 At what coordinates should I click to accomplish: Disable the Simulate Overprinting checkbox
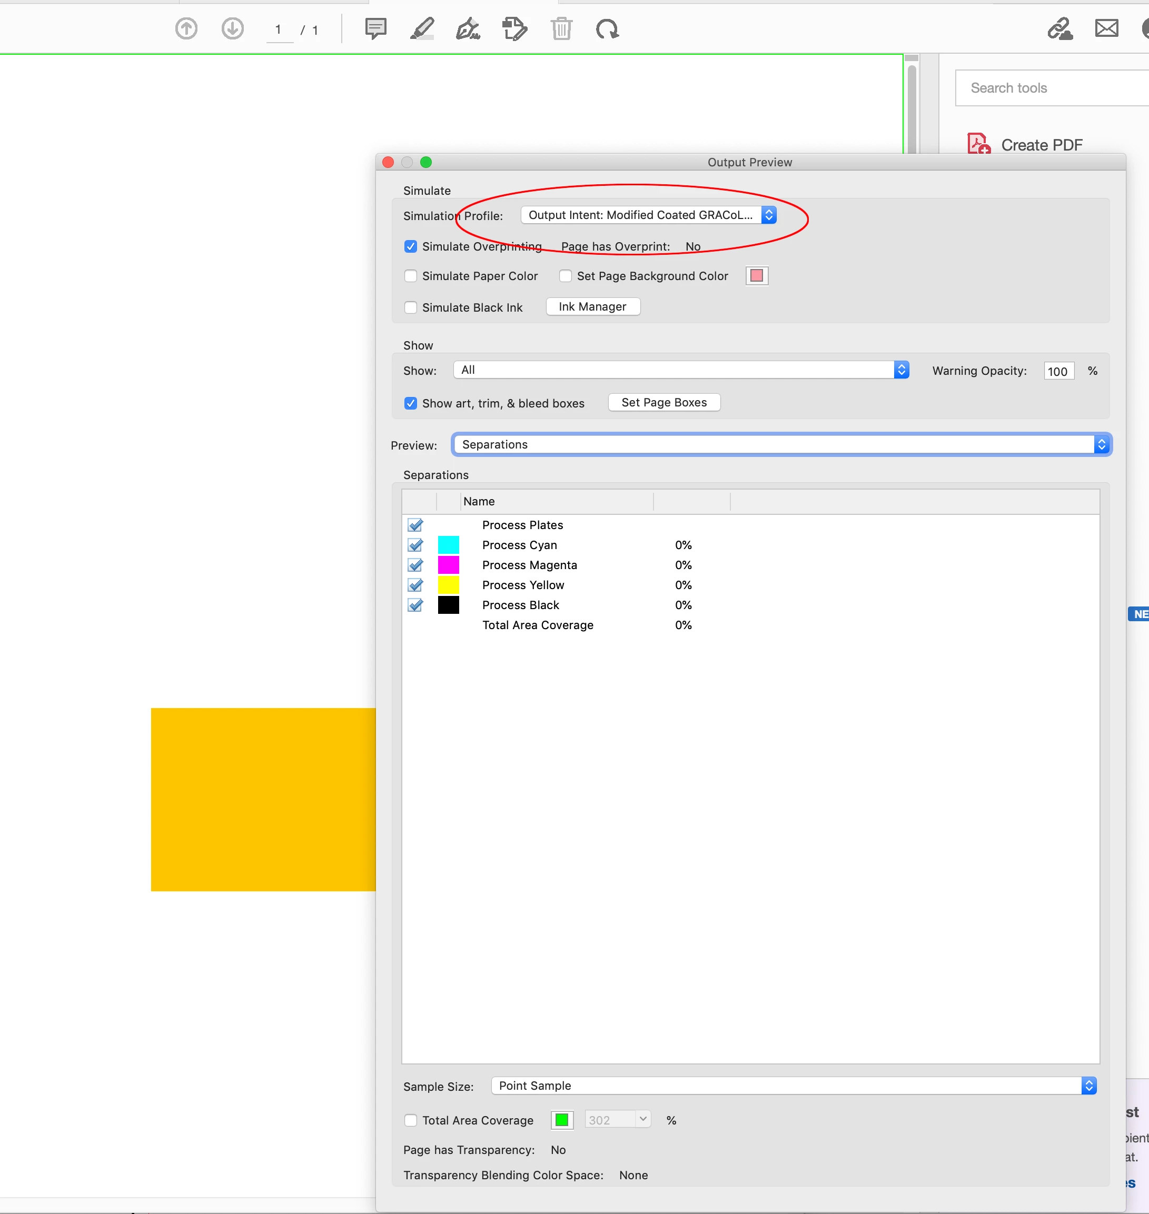tap(411, 247)
